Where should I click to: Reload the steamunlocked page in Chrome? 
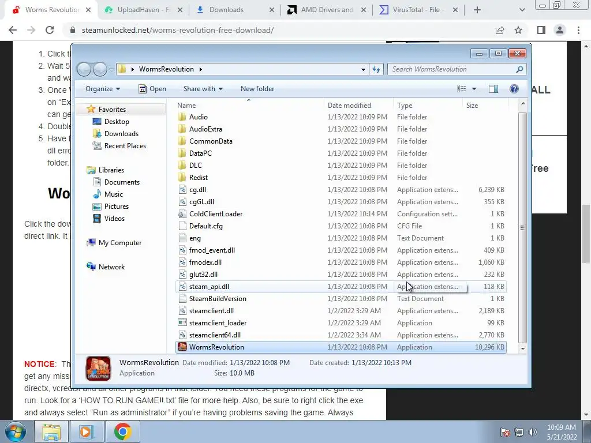(50, 30)
